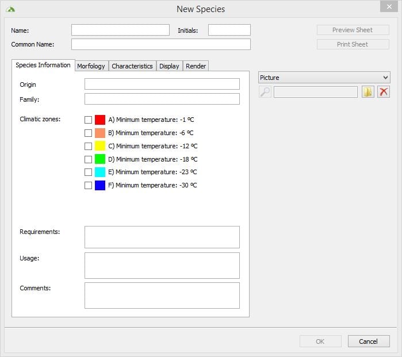Open the Characteristics tab
The height and width of the screenshot is (357, 402).
pyautogui.click(x=132, y=66)
